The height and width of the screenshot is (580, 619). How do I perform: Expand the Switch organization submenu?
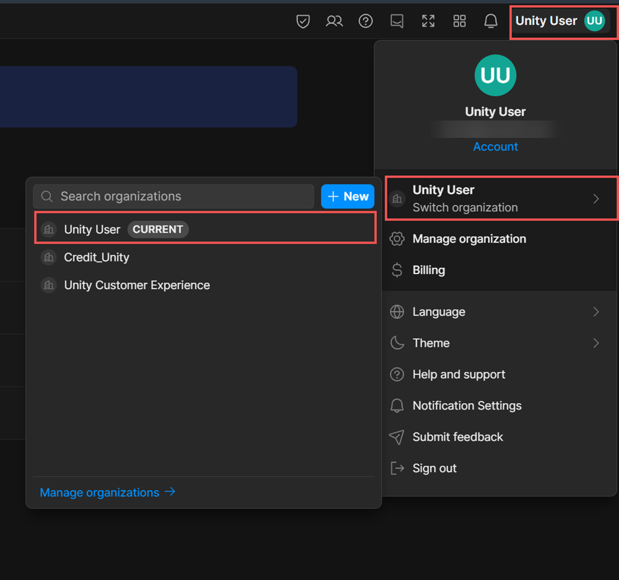pyautogui.click(x=500, y=199)
